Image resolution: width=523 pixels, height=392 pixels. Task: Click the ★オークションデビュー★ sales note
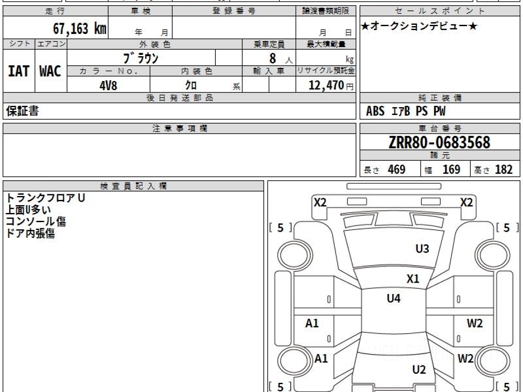pos(420,27)
